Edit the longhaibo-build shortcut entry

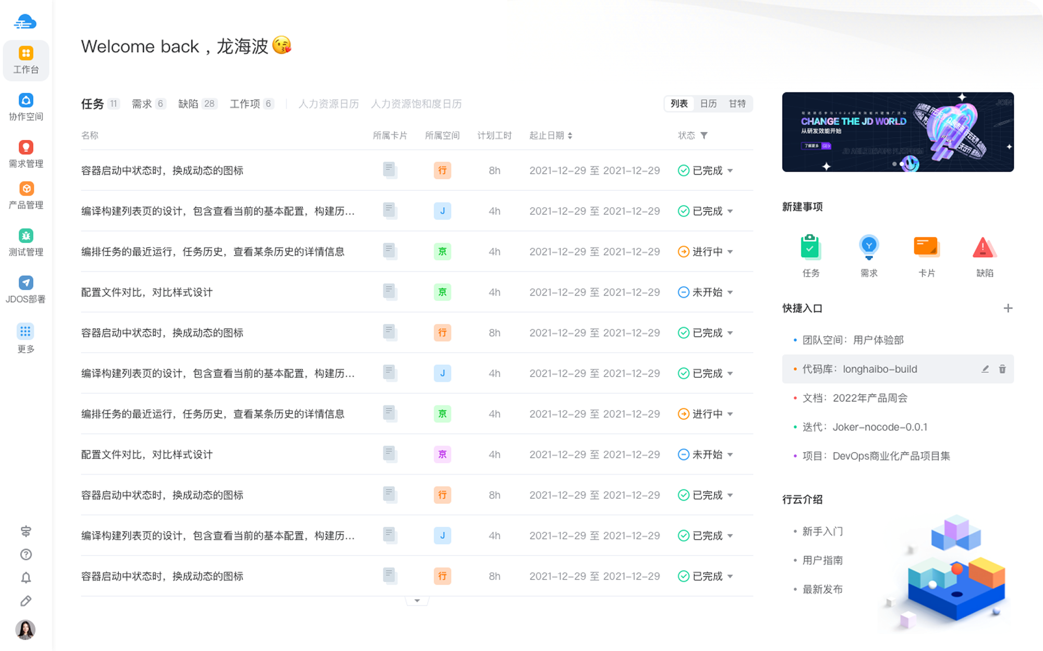(x=985, y=369)
